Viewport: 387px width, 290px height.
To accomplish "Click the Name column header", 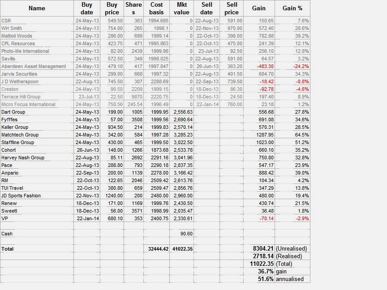I will pyautogui.click(x=37, y=9).
